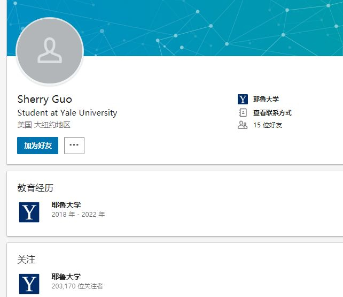Select the name Sherry Guo

[x=45, y=99]
